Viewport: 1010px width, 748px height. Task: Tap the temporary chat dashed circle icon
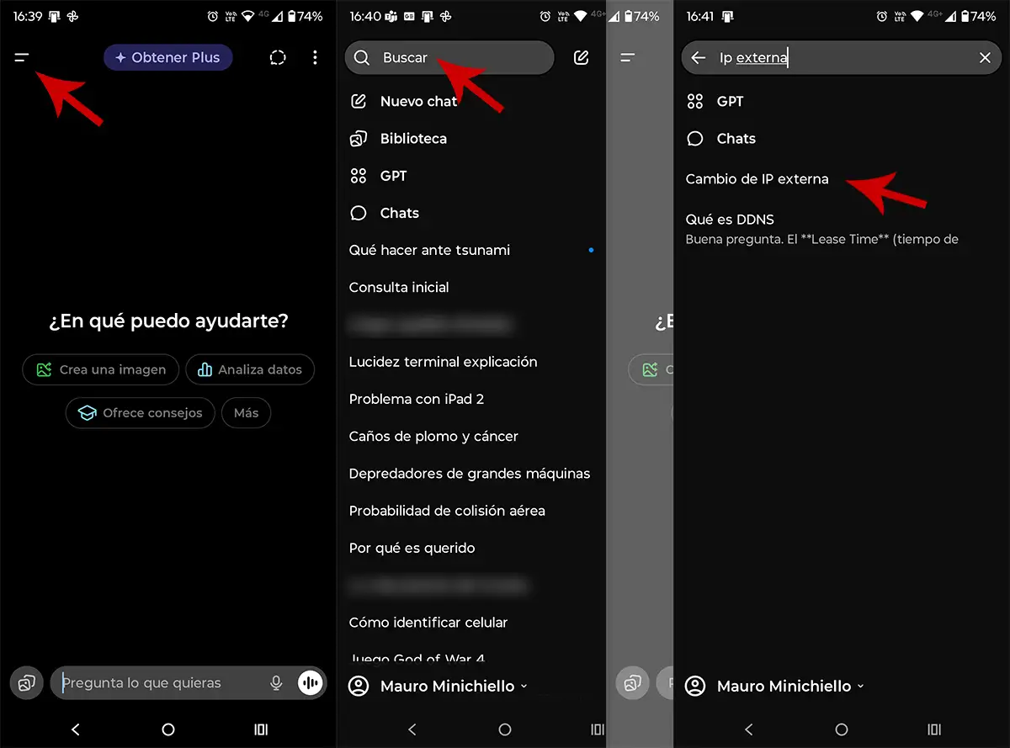point(278,58)
